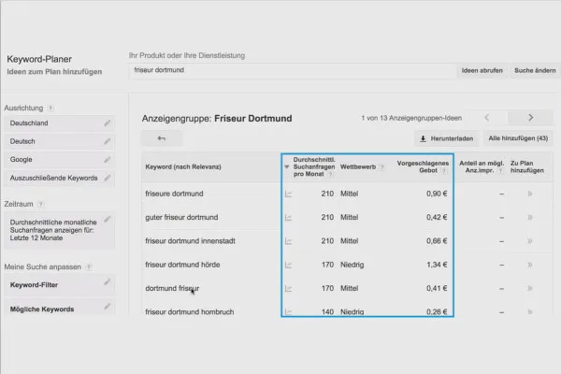Click the 0,90 € bid value
561x374 pixels.
point(437,194)
